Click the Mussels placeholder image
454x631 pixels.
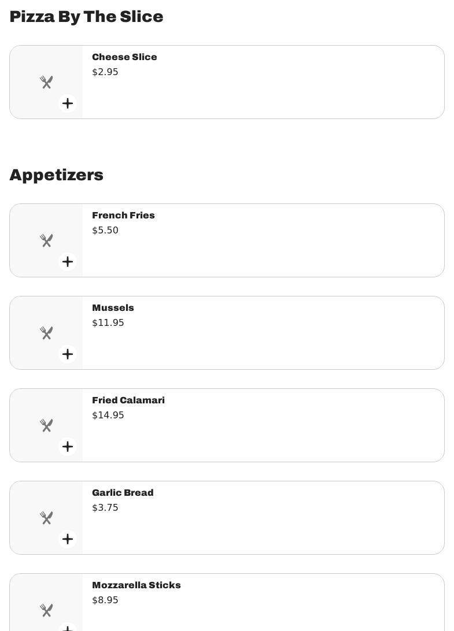tap(46, 333)
